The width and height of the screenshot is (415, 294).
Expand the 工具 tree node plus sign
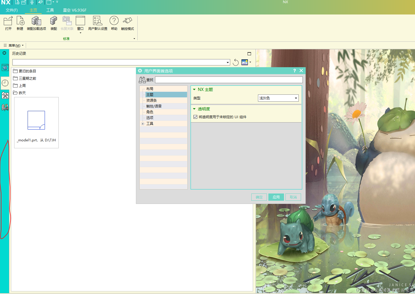point(143,124)
